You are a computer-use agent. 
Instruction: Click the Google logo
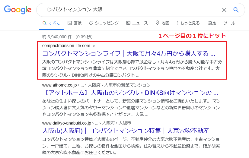[x=18, y=10]
